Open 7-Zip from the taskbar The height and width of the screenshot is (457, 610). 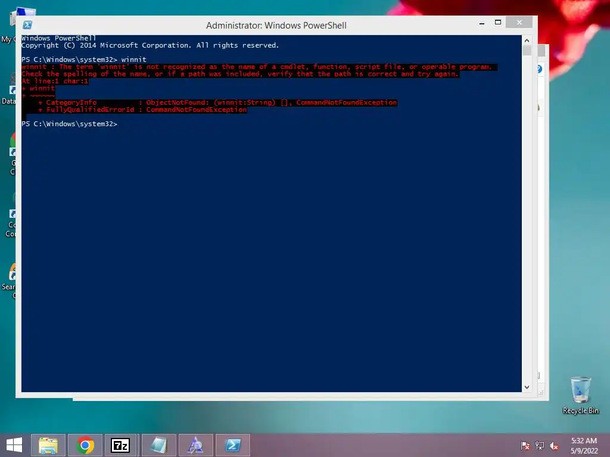pyautogui.click(x=120, y=445)
